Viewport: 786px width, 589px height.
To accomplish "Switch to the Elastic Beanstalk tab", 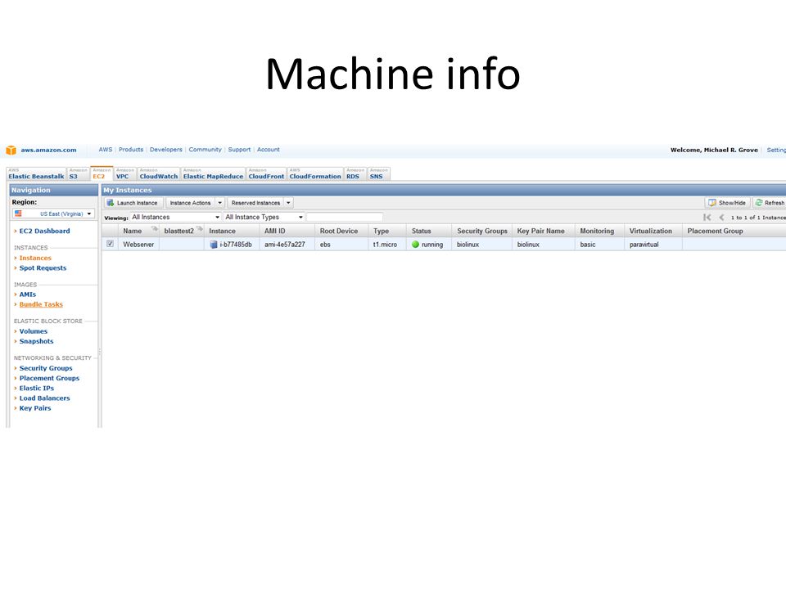I will [36, 173].
